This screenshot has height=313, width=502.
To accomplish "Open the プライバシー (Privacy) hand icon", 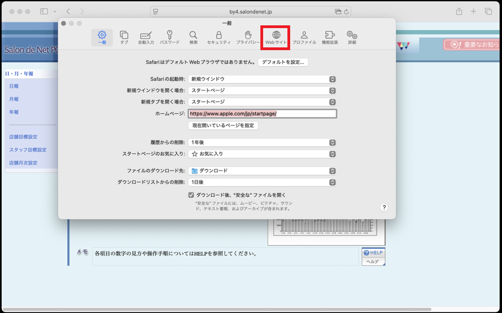I will pyautogui.click(x=248, y=37).
